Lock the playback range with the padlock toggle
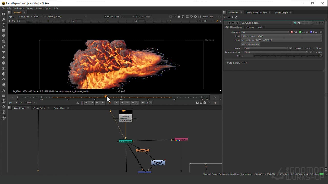 coord(205,103)
